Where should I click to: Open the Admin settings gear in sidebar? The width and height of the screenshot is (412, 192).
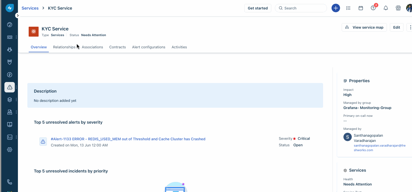(x=9, y=149)
